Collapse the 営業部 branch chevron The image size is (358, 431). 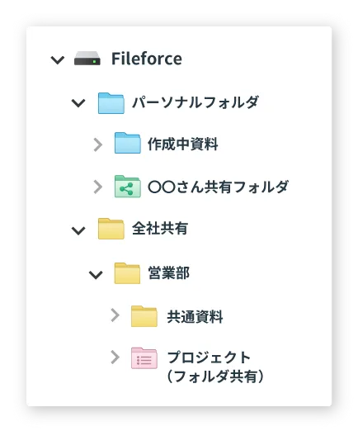click(96, 274)
